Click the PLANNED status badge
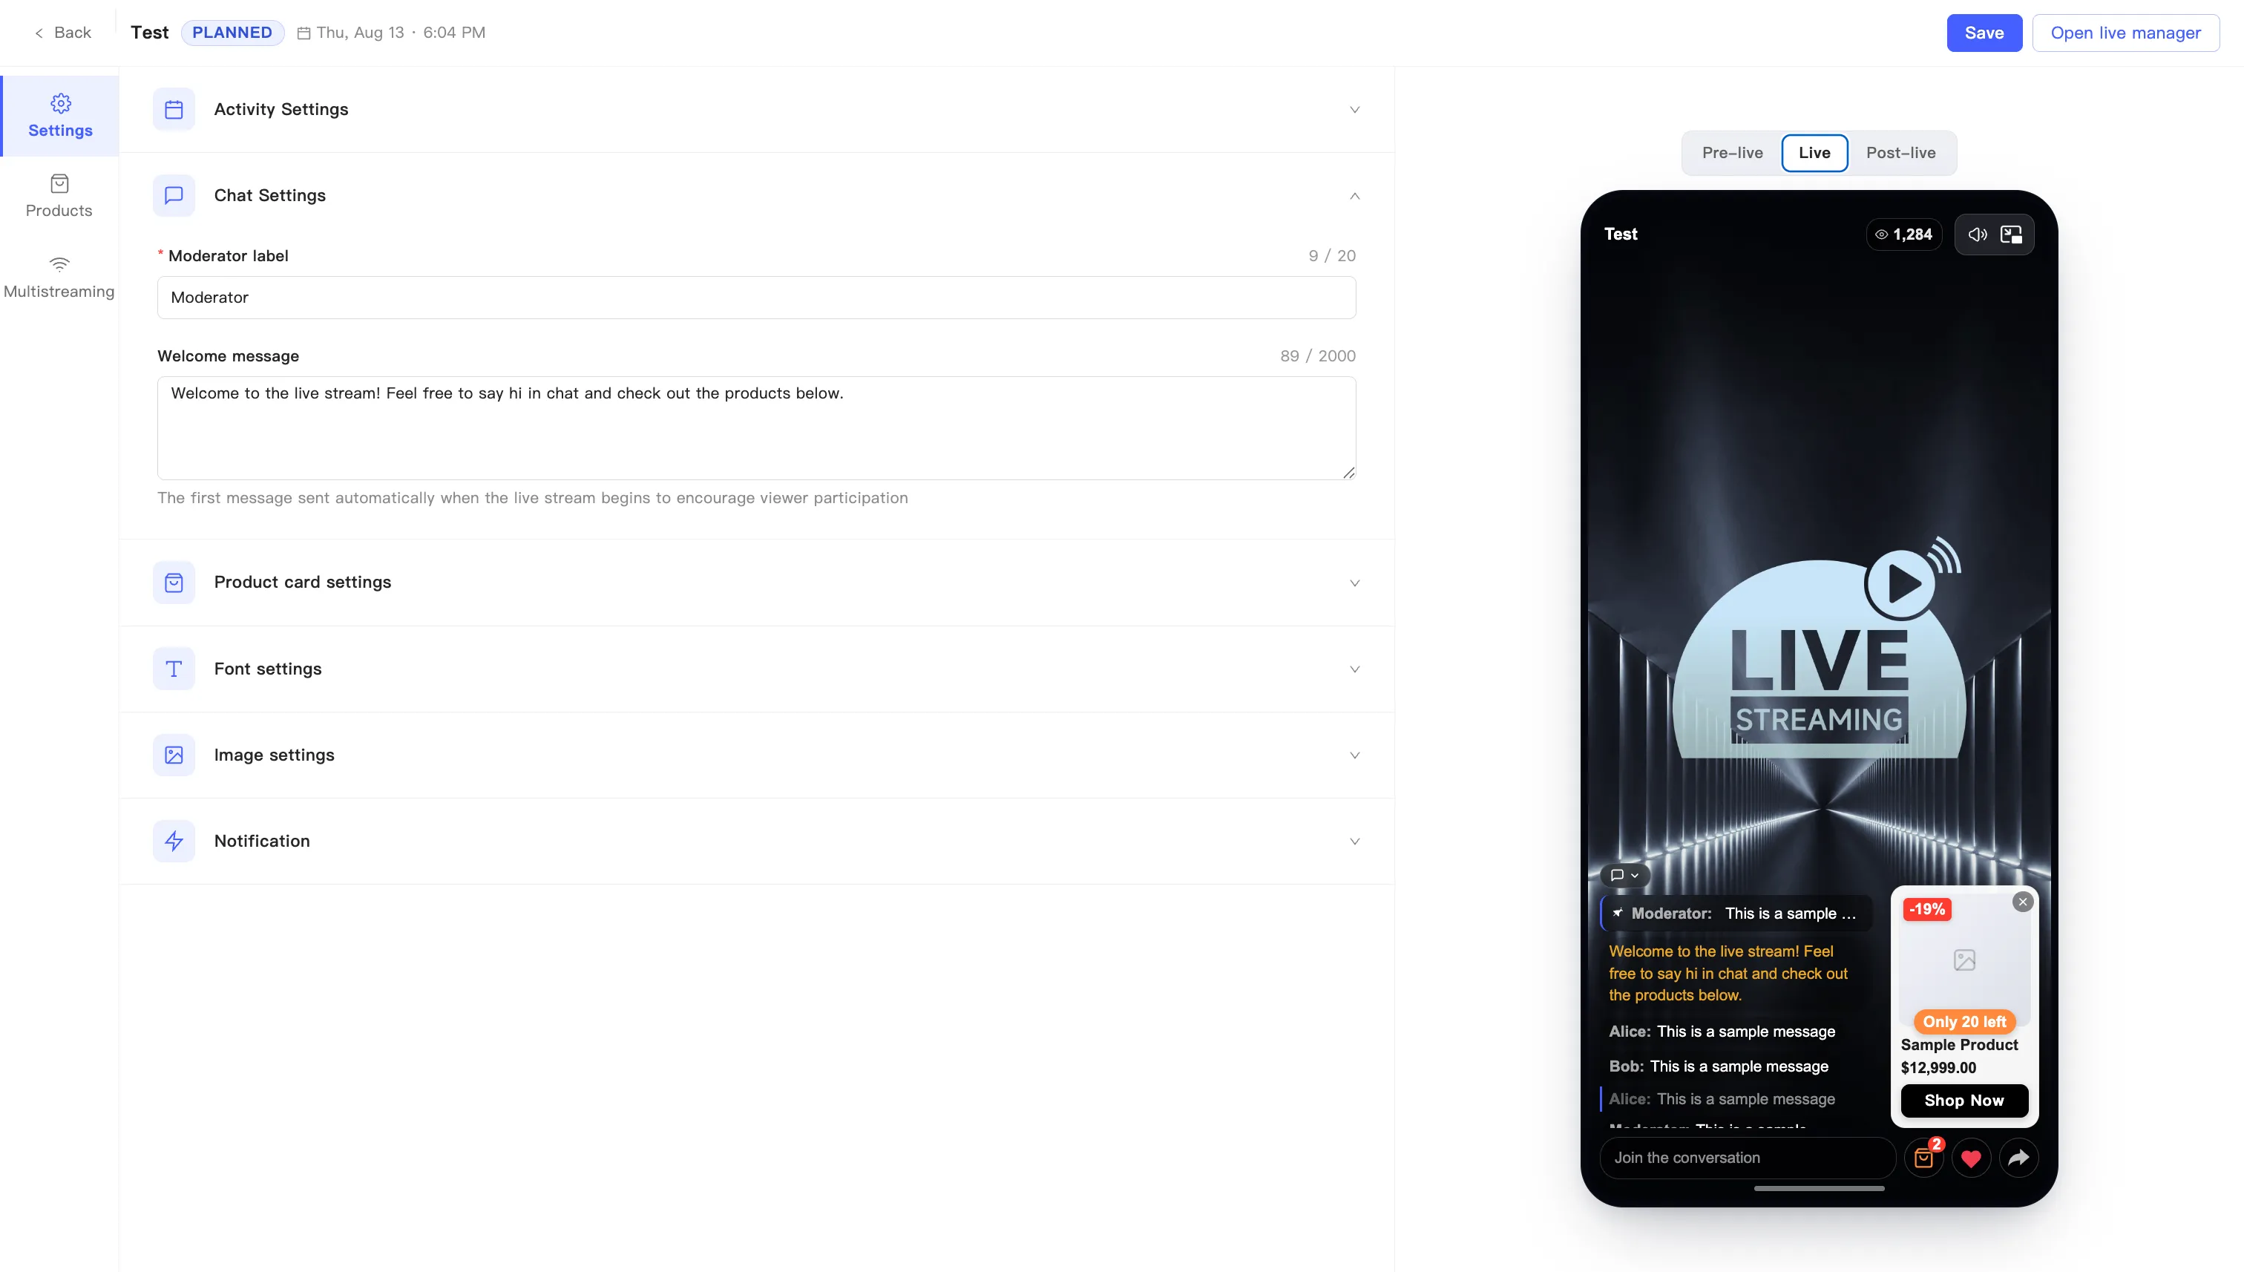Viewport: 2244px width, 1272px height. coord(232,33)
